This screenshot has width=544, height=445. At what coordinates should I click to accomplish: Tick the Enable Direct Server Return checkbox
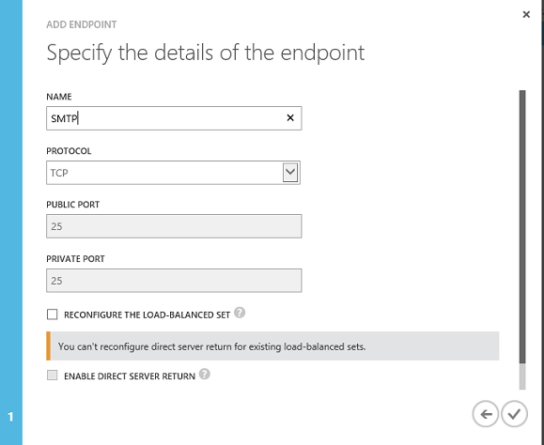point(52,375)
